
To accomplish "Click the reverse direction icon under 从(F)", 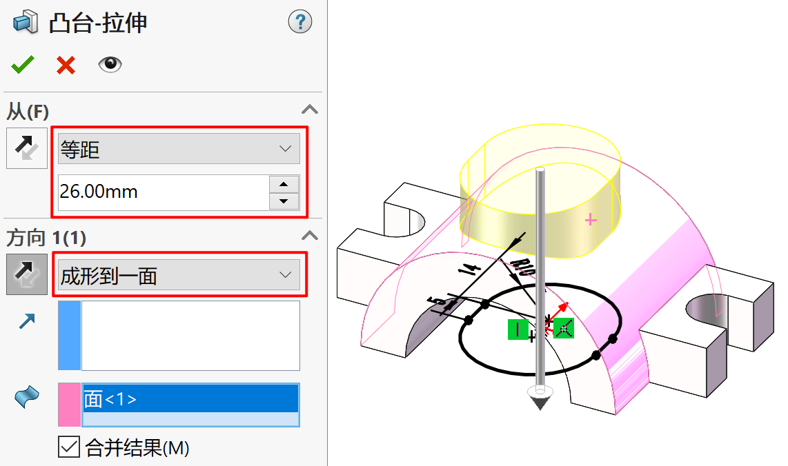I will point(27,148).
